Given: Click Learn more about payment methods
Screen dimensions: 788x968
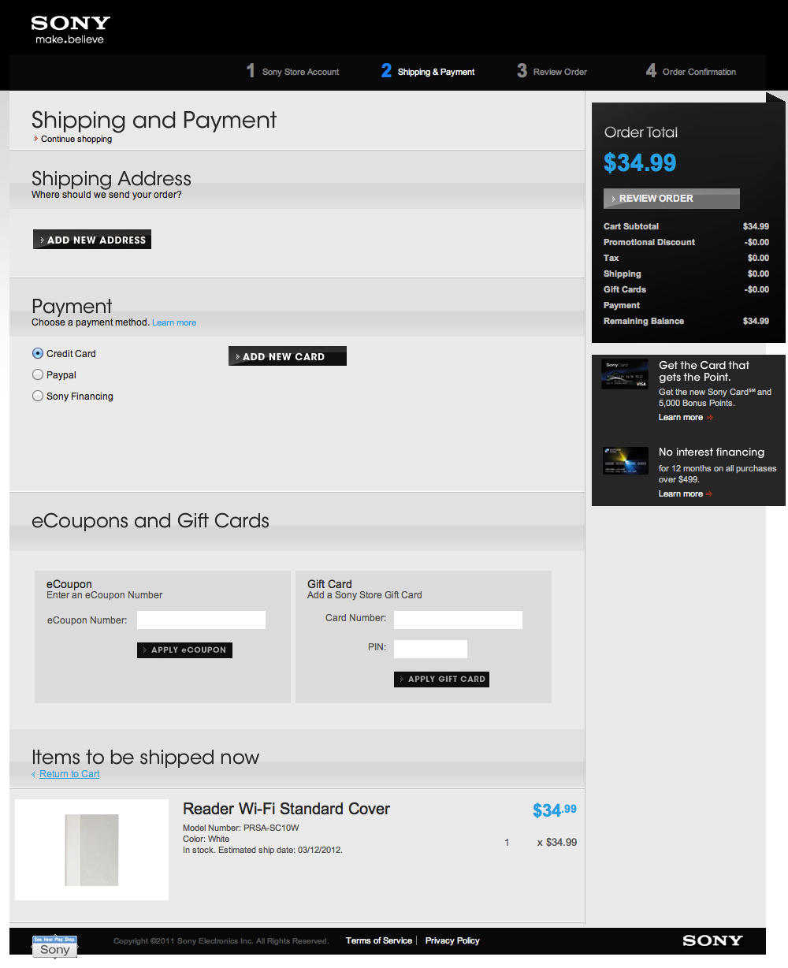Looking at the screenshot, I should 173,322.
